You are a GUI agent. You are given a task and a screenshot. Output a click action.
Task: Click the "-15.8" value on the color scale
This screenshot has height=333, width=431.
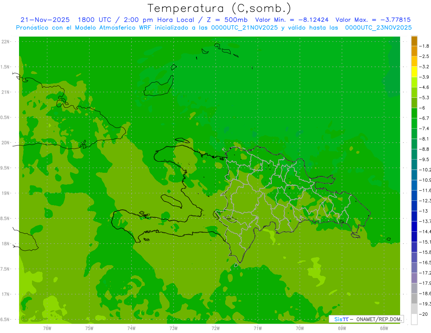tap(425, 252)
